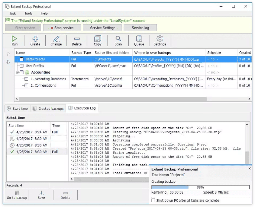This screenshot has width=255, height=207.
Task: Check the Accounting group checkbox
Action: point(22,72)
